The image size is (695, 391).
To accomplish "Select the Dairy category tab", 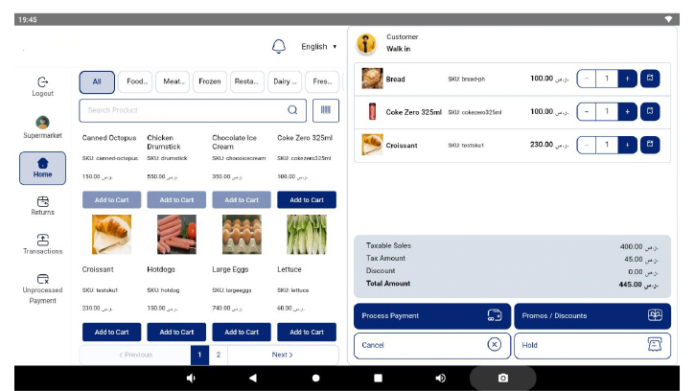I will coord(285,82).
